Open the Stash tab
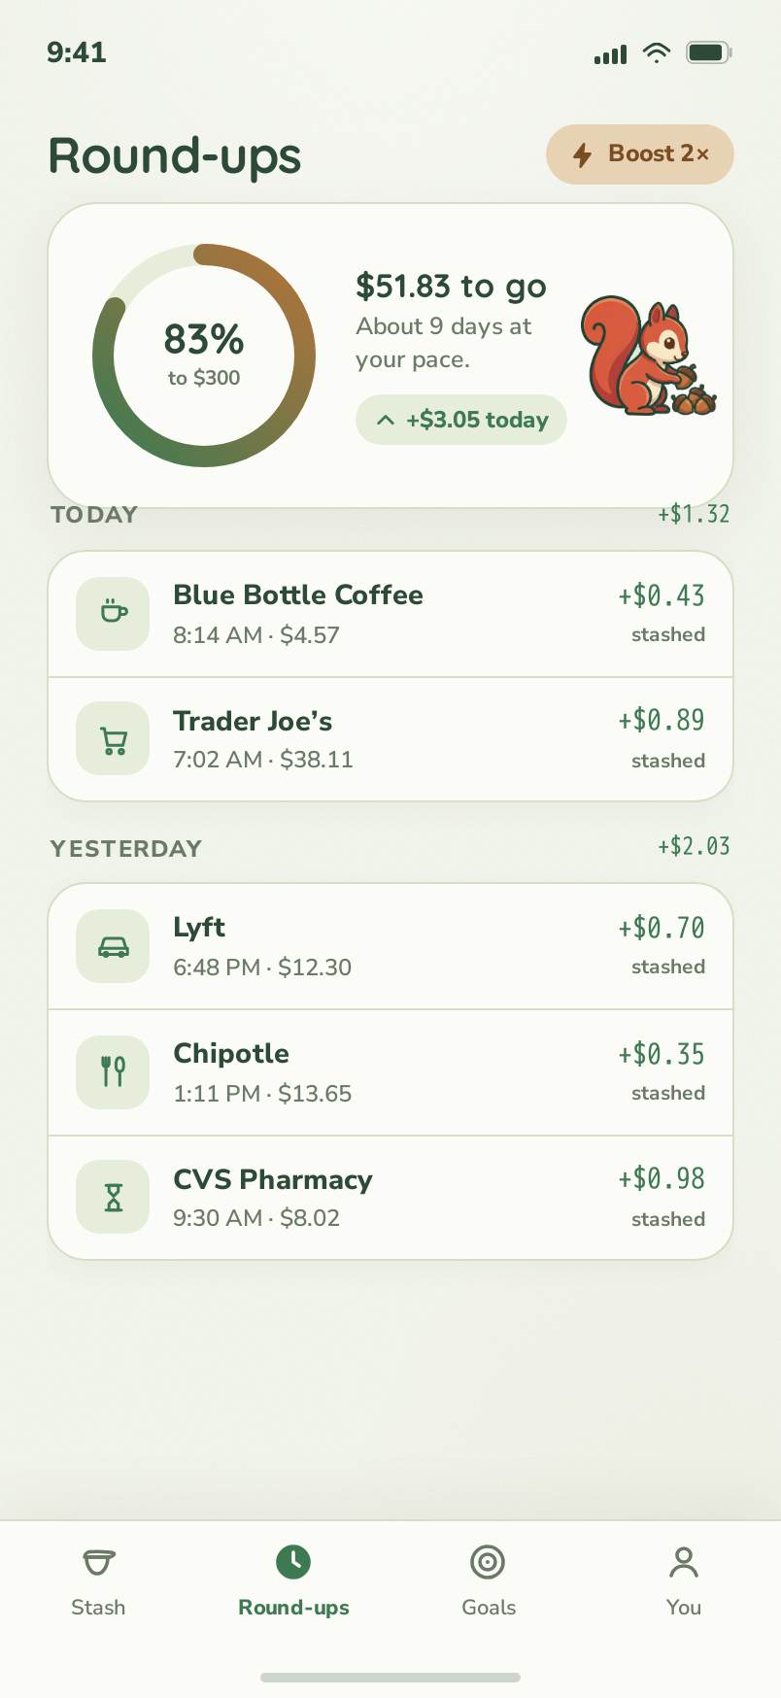 coord(98,1581)
